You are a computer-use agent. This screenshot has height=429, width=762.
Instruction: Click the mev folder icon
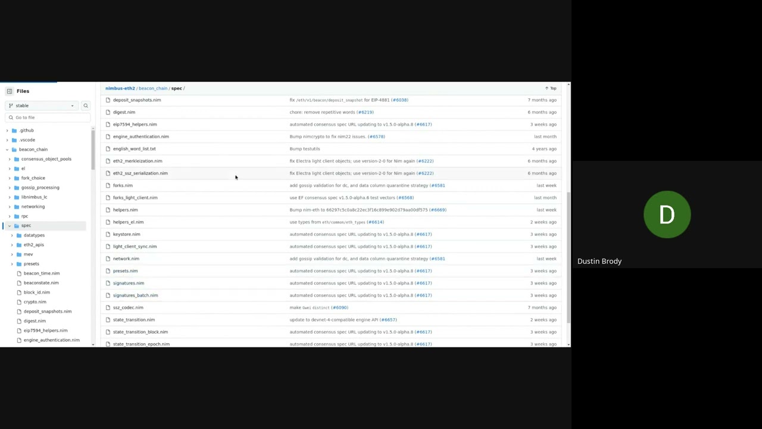pyautogui.click(x=19, y=254)
